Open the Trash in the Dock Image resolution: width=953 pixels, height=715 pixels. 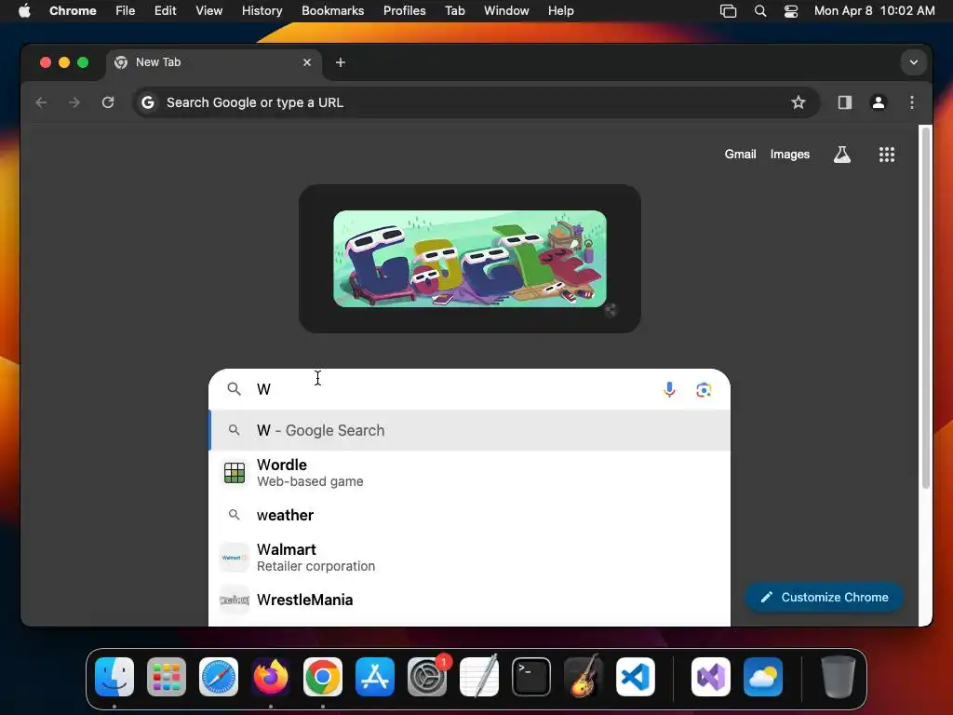pyautogui.click(x=839, y=677)
